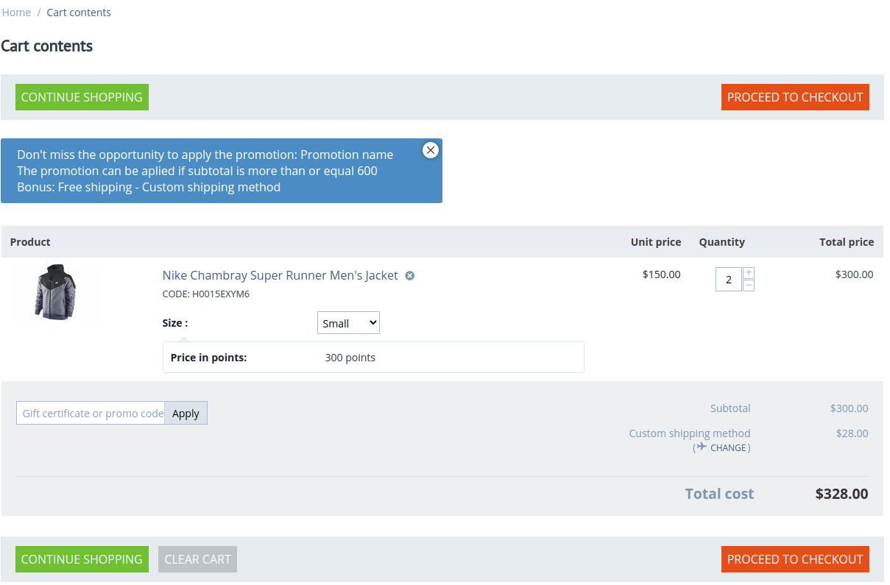This screenshot has width=890, height=585.
Task: Clear the cart with Clear Cart button
Action: tap(197, 559)
